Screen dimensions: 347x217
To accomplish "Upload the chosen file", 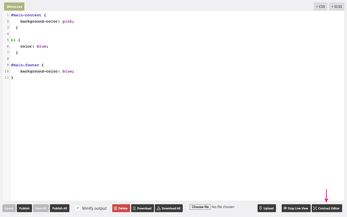I will point(266,208).
